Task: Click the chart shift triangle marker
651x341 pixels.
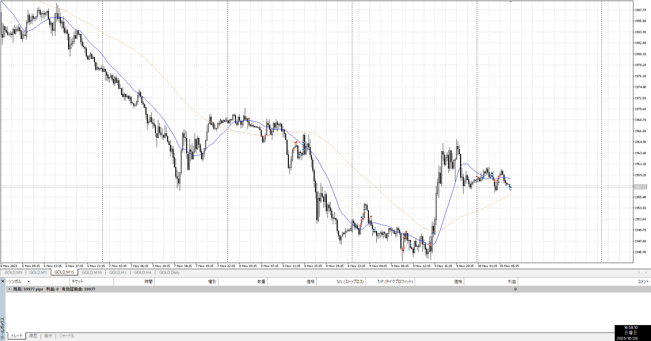Action: point(511,2)
